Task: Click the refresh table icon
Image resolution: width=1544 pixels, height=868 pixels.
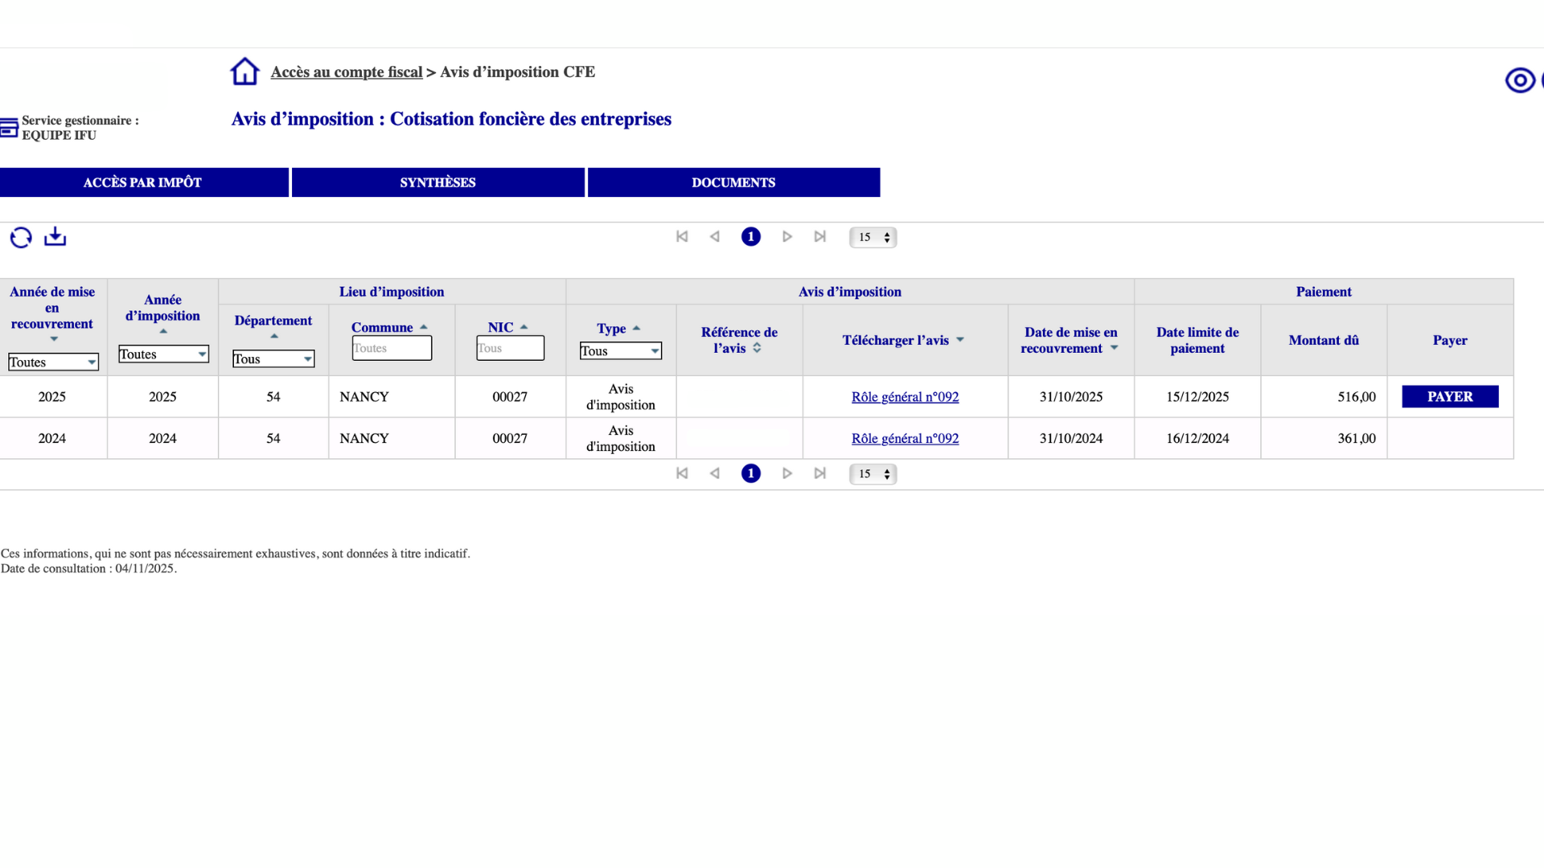Action: click(21, 237)
